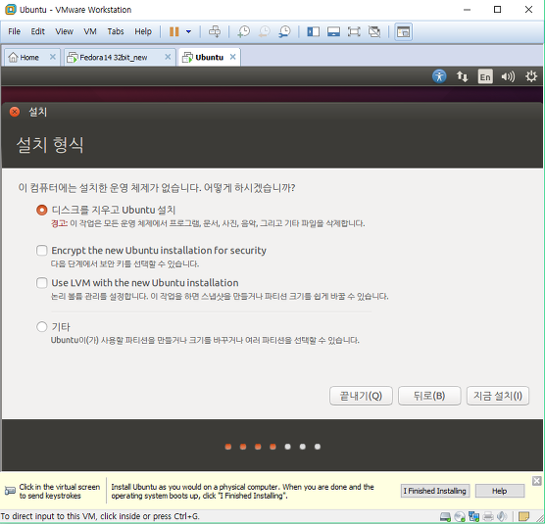
Task: Open the Help menu
Action: [x=143, y=31]
